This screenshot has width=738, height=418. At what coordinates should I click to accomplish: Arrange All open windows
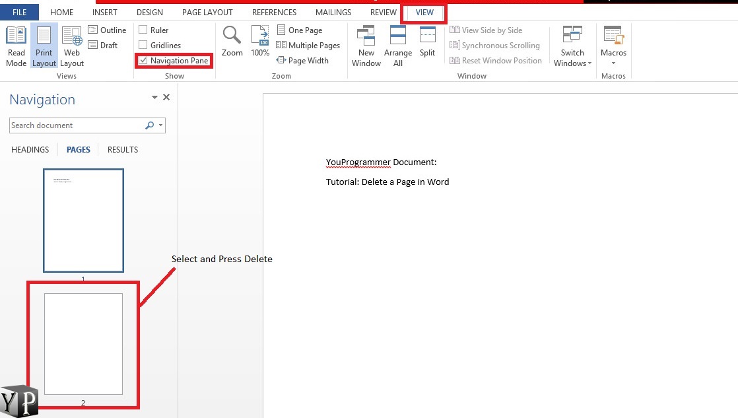pos(398,46)
